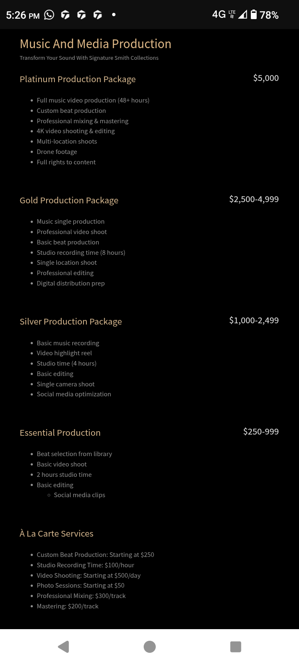Tap the 4G network indicator

click(219, 15)
